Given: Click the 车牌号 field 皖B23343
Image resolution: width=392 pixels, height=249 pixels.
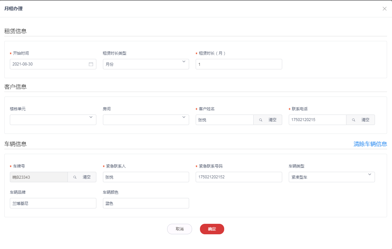Looking at the screenshot, I should (39, 177).
